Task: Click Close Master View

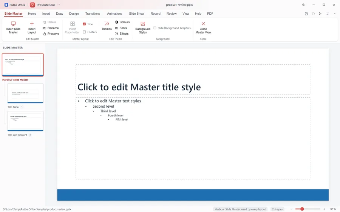Action: click(203, 27)
